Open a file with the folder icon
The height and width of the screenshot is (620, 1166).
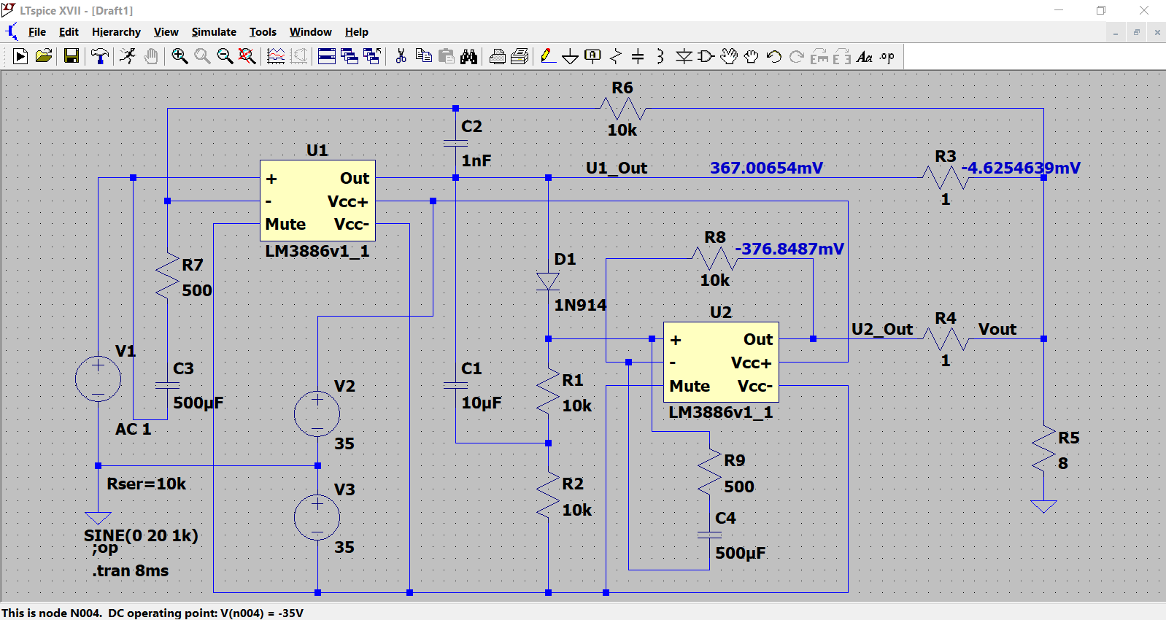point(44,56)
